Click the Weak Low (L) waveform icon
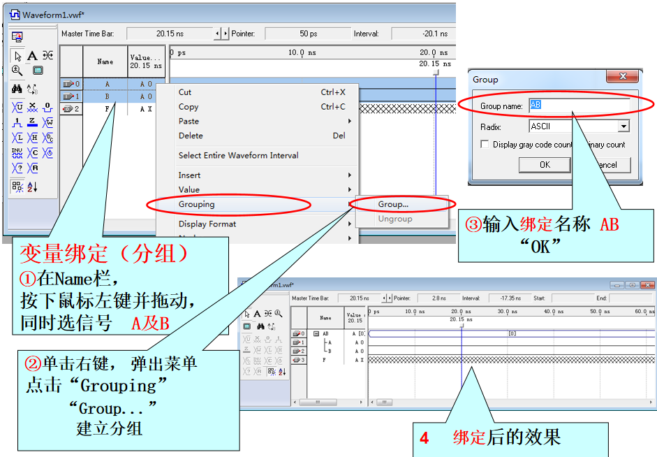Image resolution: width=657 pixels, height=457 pixels. click(x=17, y=138)
